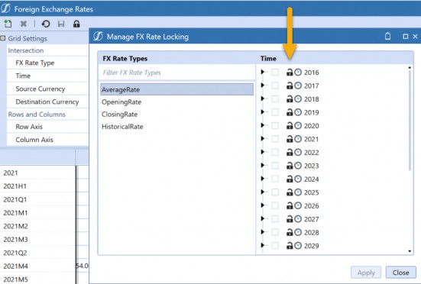Select Time grid setting
Image resolution: width=421 pixels, height=284 pixels.
point(47,76)
